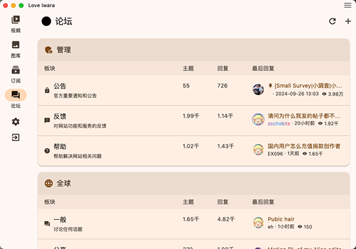Click topic count 55 in 公告 row
356x249 pixels.
tap(186, 86)
